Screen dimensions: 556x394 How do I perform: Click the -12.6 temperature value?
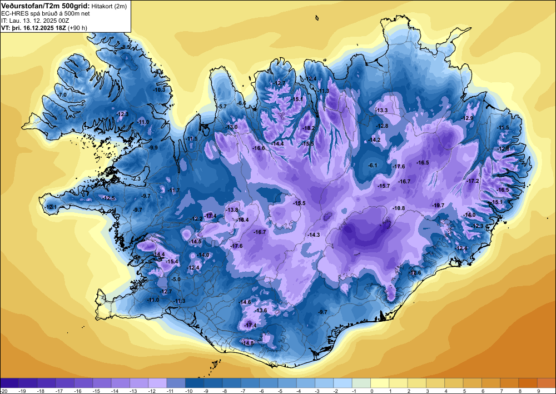pos(415,272)
